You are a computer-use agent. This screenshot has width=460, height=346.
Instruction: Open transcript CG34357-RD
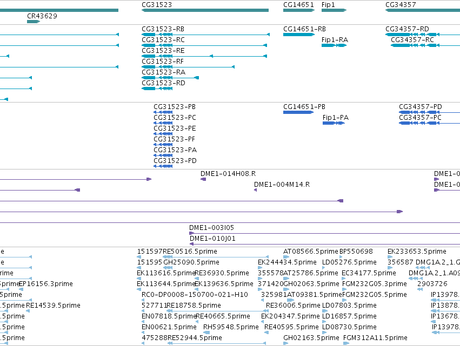tap(407, 29)
